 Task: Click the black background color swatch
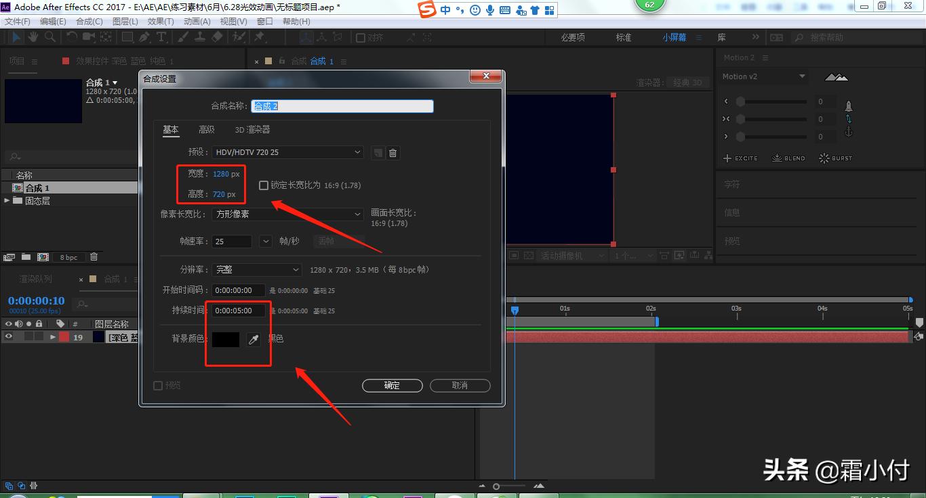225,339
